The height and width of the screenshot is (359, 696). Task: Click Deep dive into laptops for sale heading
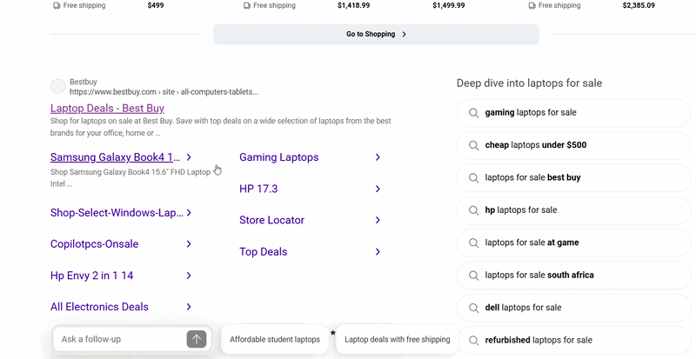529,83
